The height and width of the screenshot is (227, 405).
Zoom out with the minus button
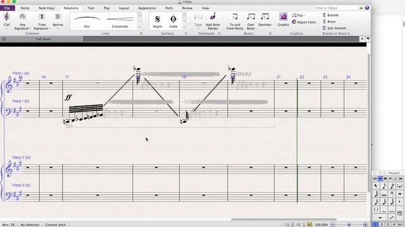(332, 224)
